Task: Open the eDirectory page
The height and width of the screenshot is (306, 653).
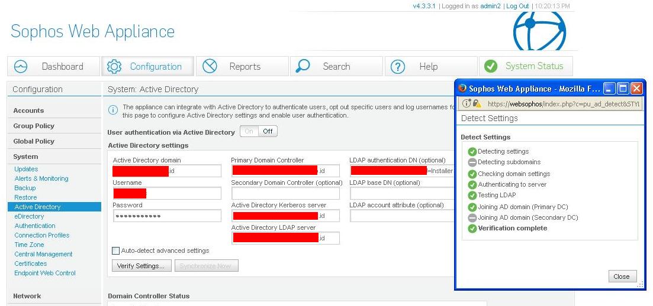Action: click(29, 216)
